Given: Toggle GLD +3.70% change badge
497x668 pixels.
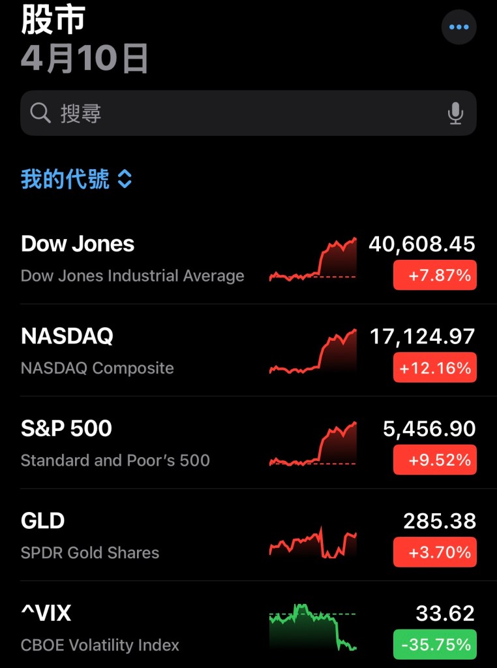Looking at the screenshot, I should point(435,552).
